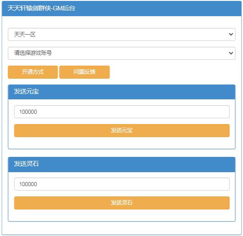Image resolution: width=243 pixels, height=236 pixels.
Task: Expand the 请选择游戏账号 account dropdown
Action: point(122,53)
